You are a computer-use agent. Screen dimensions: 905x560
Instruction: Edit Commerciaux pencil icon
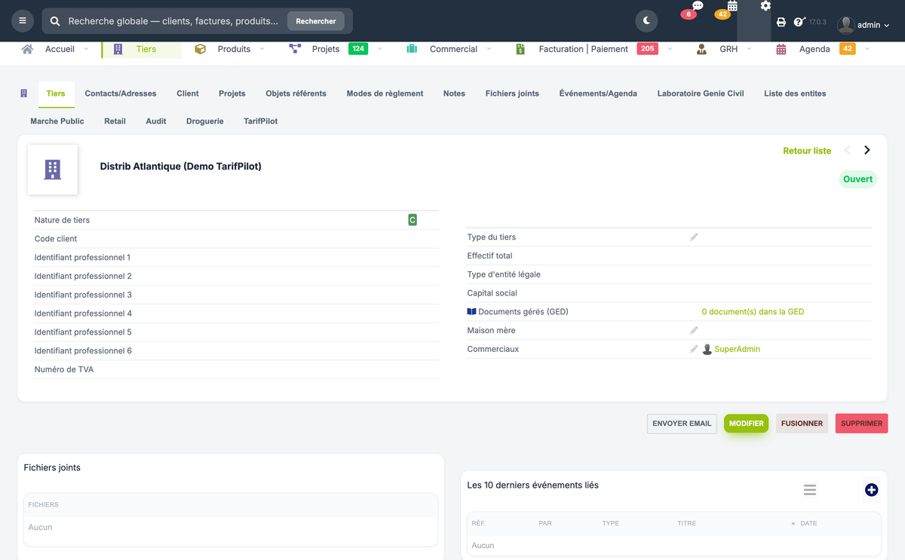pos(694,349)
